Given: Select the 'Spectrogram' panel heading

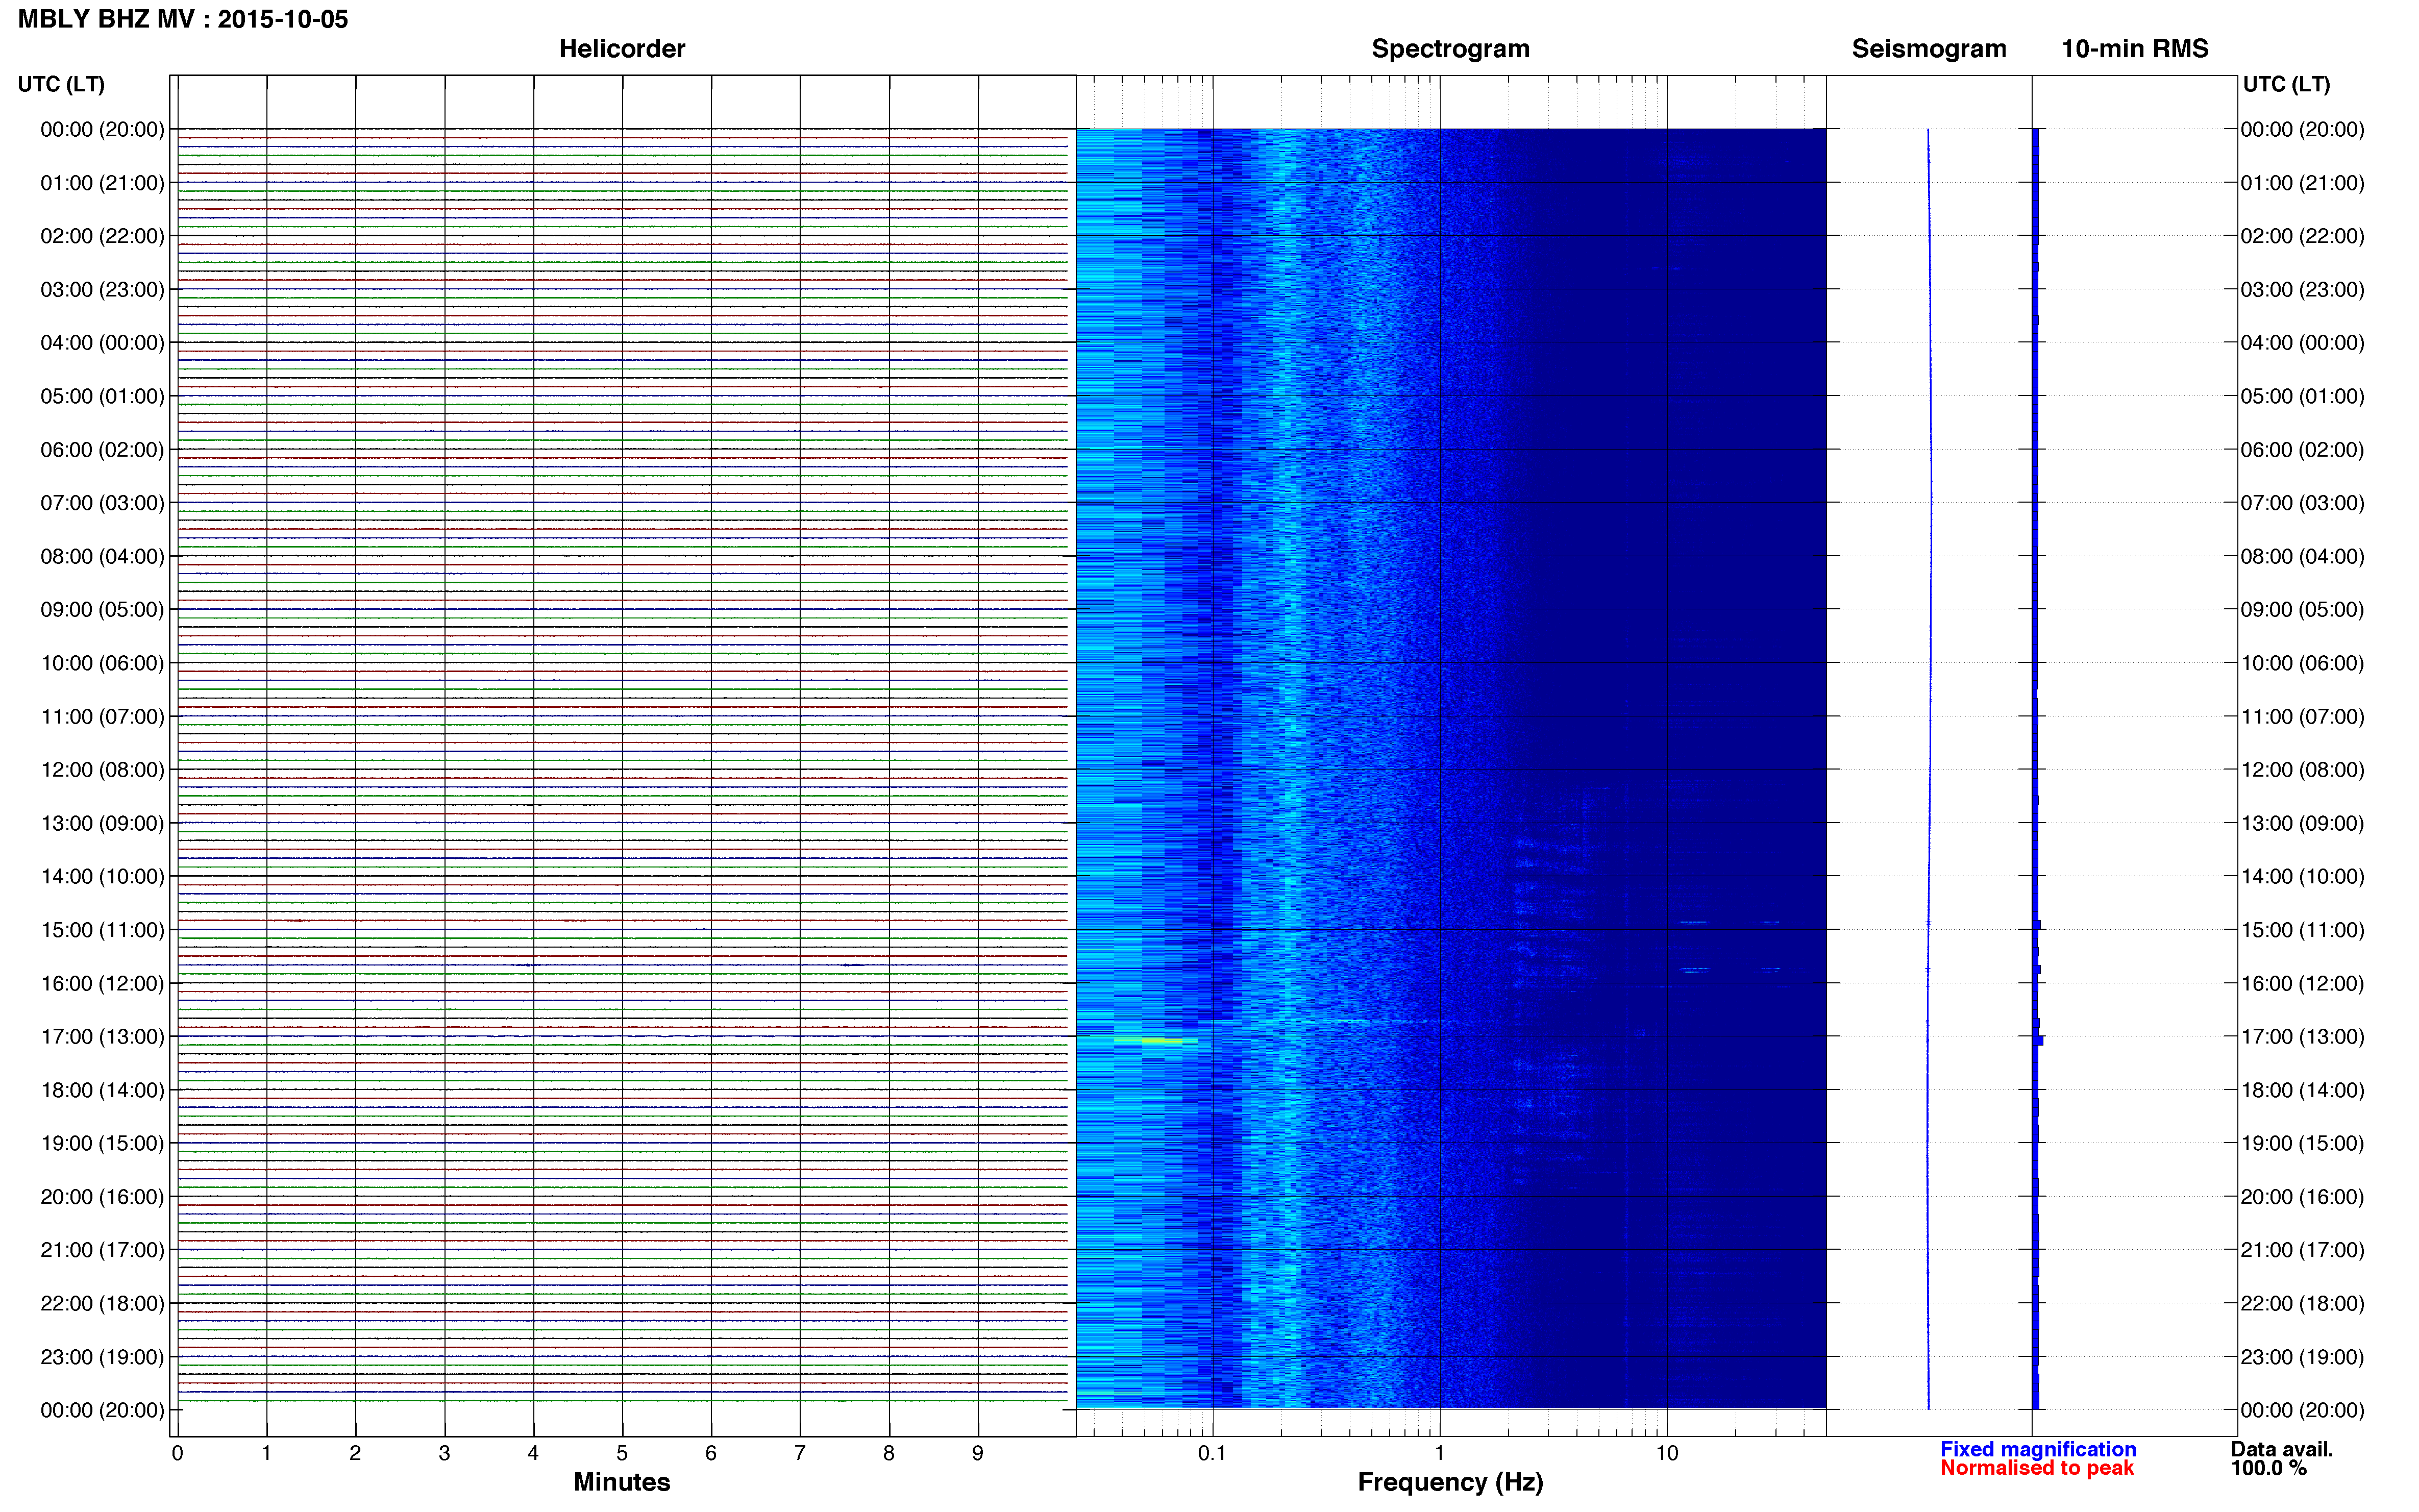Looking at the screenshot, I should (x=1450, y=49).
